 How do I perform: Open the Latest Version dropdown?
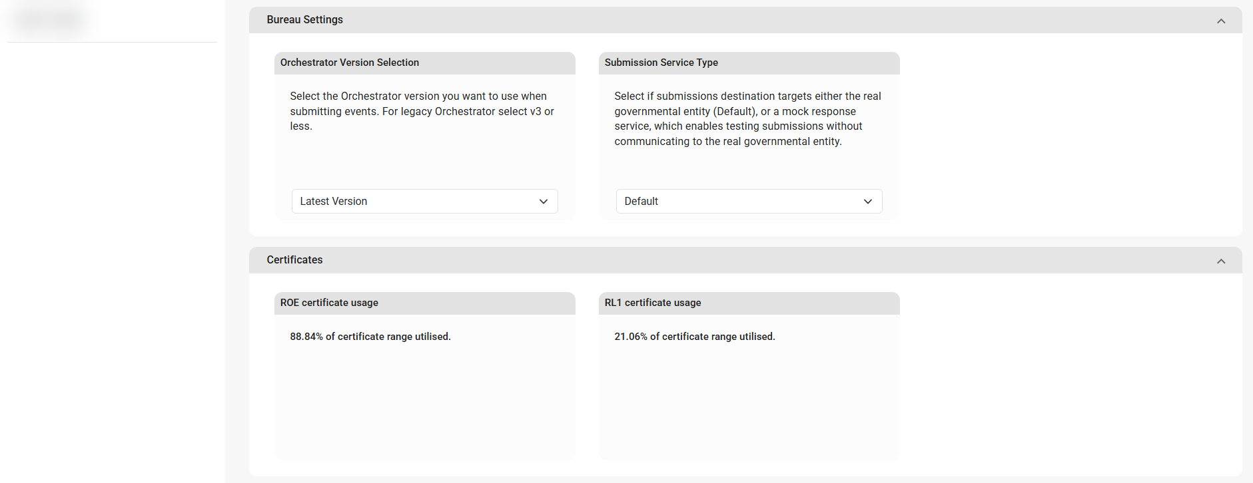(424, 202)
